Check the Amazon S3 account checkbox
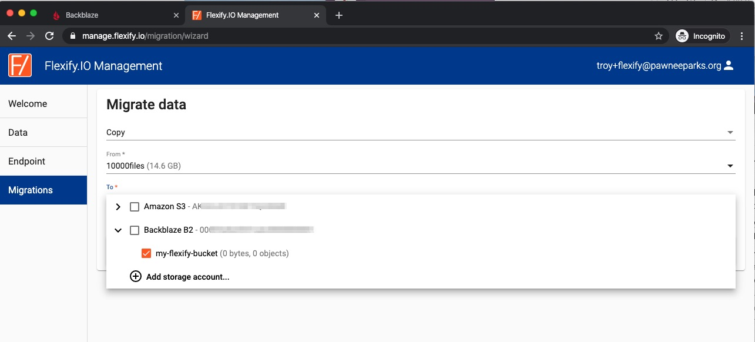This screenshot has width=755, height=342. pos(135,207)
